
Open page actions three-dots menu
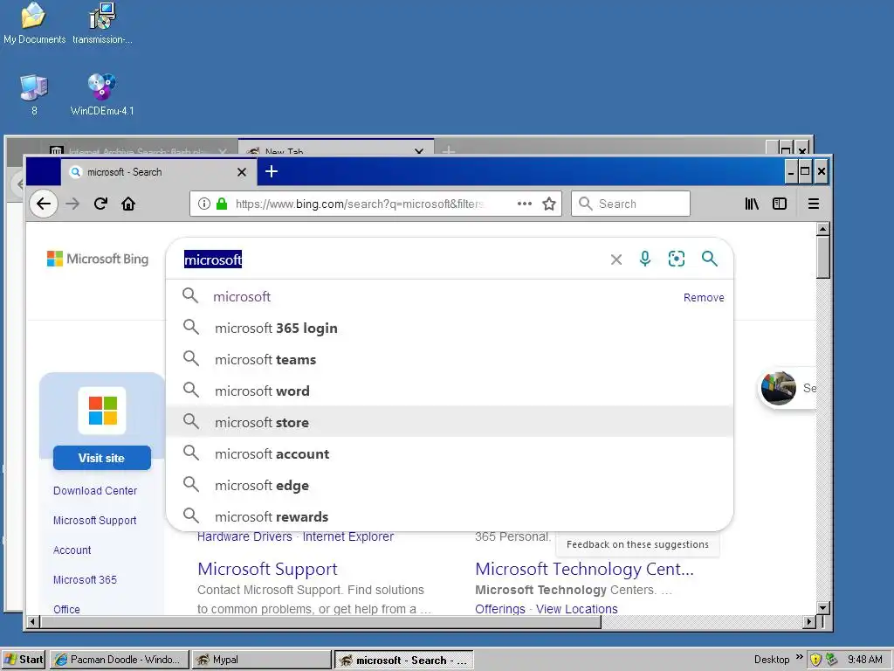[525, 204]
